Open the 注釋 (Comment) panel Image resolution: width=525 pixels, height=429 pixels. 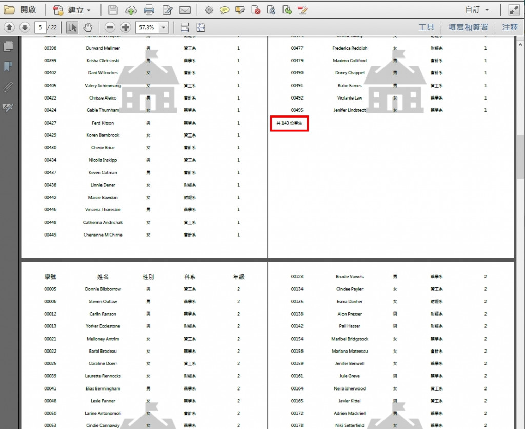coord(510,27)
